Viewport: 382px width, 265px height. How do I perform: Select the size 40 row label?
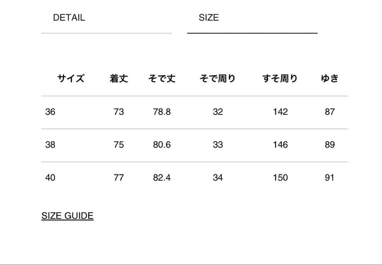pyautogui.click(x=50, y=177)
